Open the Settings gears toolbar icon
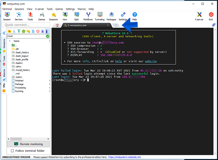Image resolution: width=218 pixels, height=160 pixels. click(123, 16)
